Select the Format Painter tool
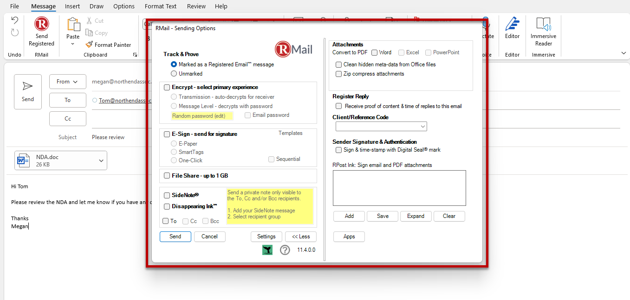 109,45
